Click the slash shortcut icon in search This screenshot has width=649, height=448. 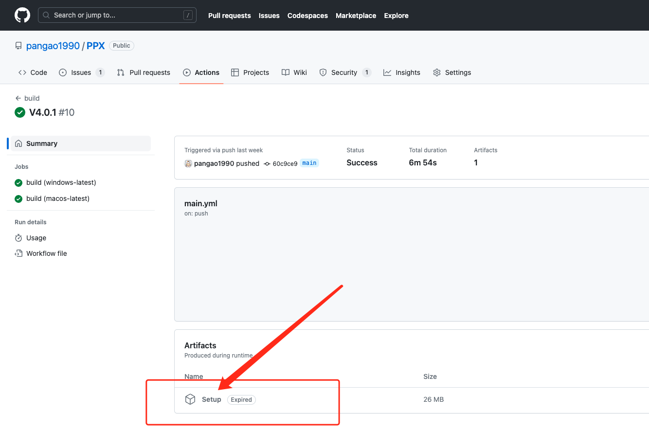coord(188,15)
